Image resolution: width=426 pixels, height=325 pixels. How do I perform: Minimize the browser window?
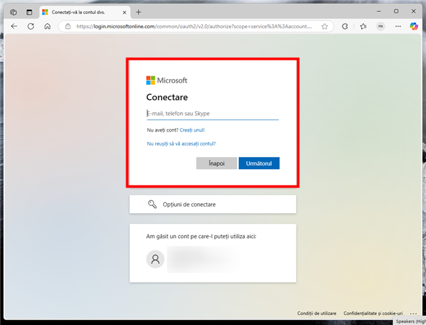(379, 11)
